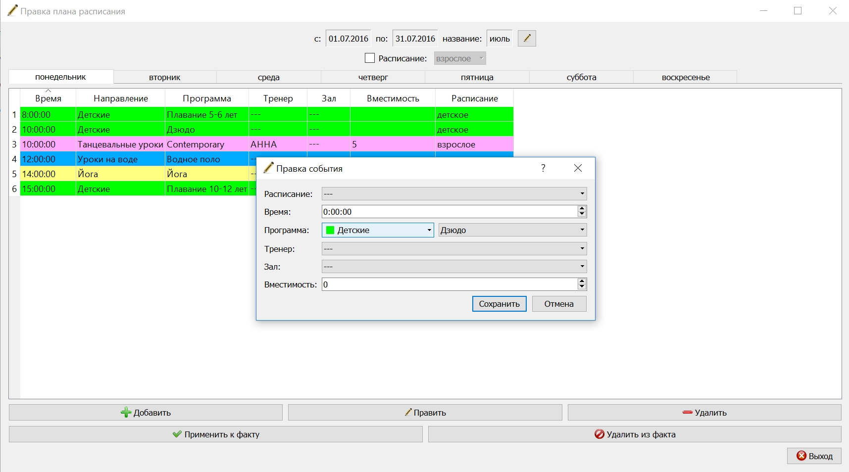
Task: Switch to the пятница tab
Action: click(477, 77)
